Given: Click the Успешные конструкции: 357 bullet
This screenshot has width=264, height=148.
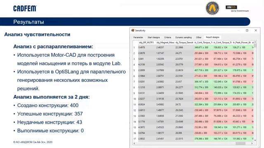Looking at the screenshot, I should pyautogui.click(x=50, y=114).
